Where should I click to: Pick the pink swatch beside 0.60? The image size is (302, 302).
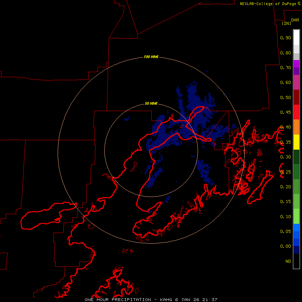[x=296, y=82]
